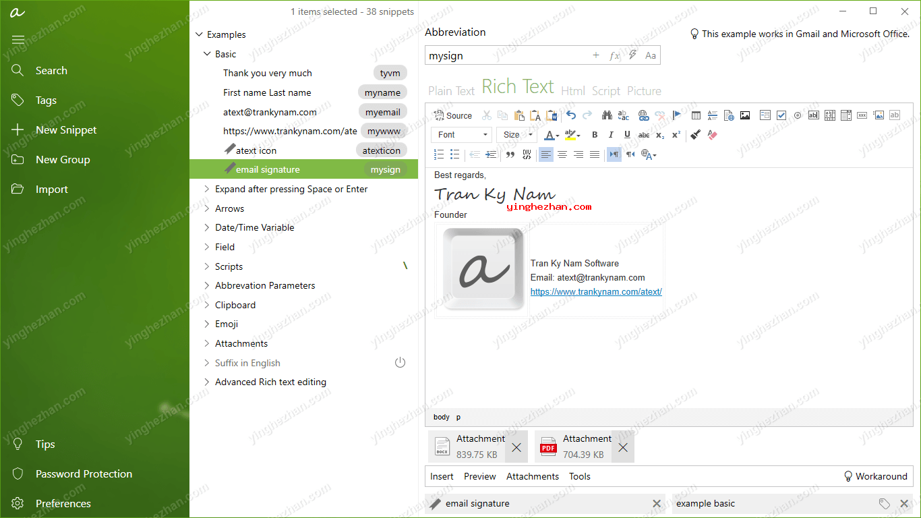Click the Find binoculars icon
921x518 pixels.
click(607, 115)
